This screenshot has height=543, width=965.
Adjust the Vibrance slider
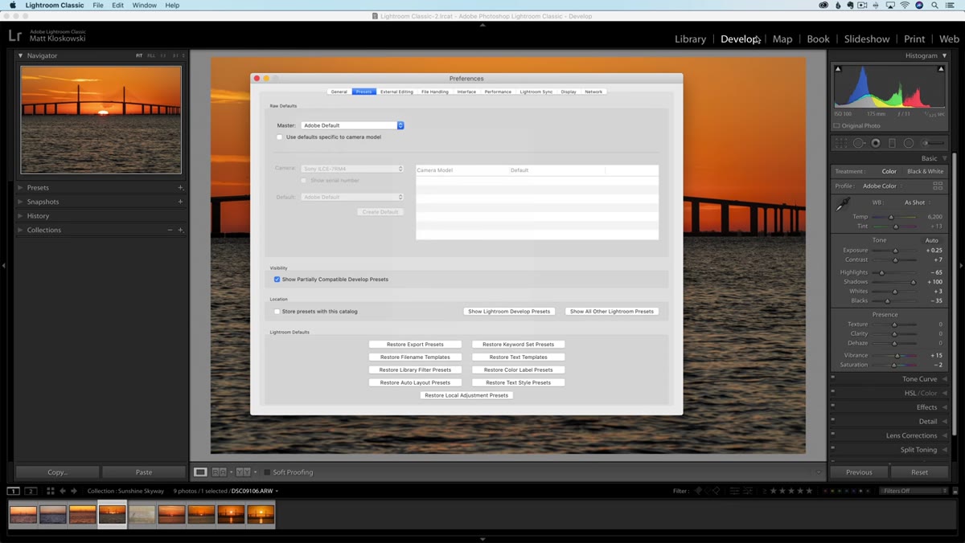click(x=897, y=355)
